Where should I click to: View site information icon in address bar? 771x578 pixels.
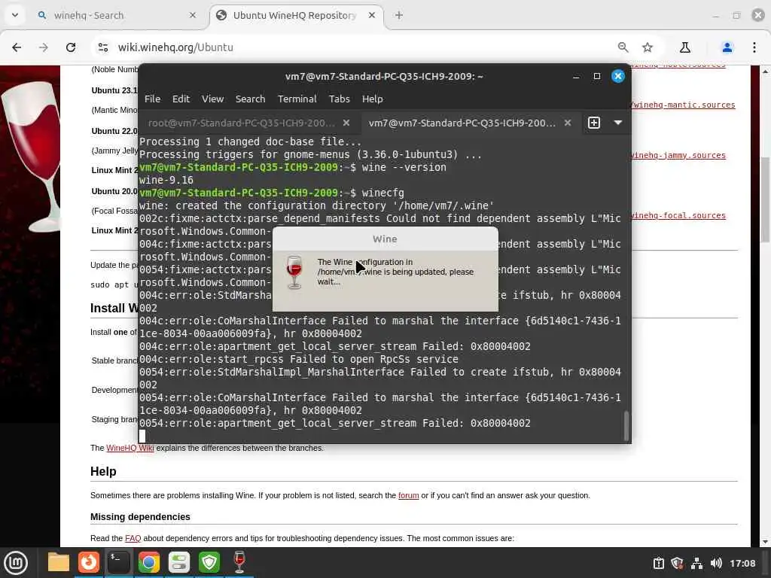point(102,47)
